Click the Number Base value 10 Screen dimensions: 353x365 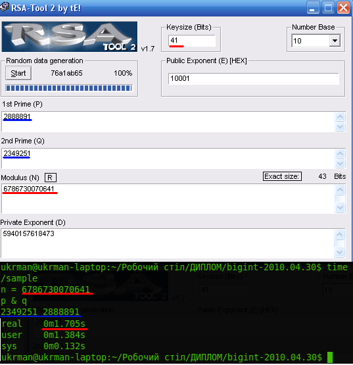click(297, 41)
